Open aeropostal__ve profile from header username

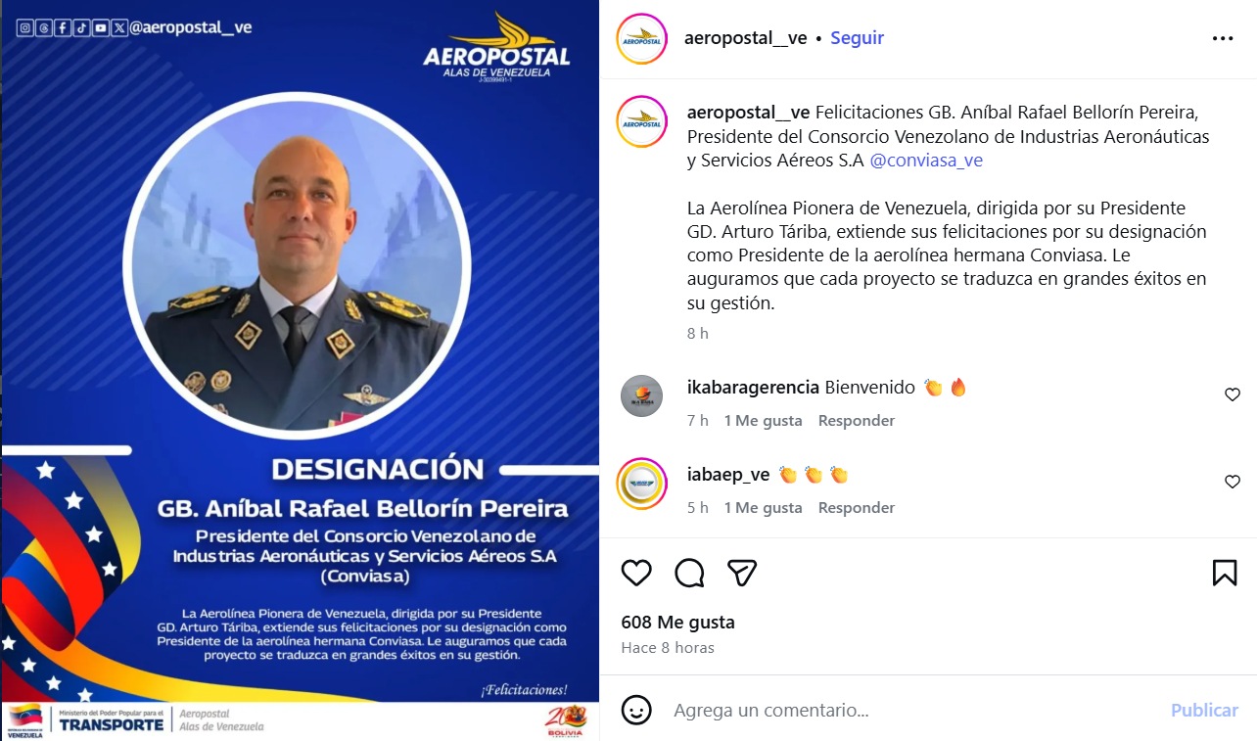coord(746,38)
